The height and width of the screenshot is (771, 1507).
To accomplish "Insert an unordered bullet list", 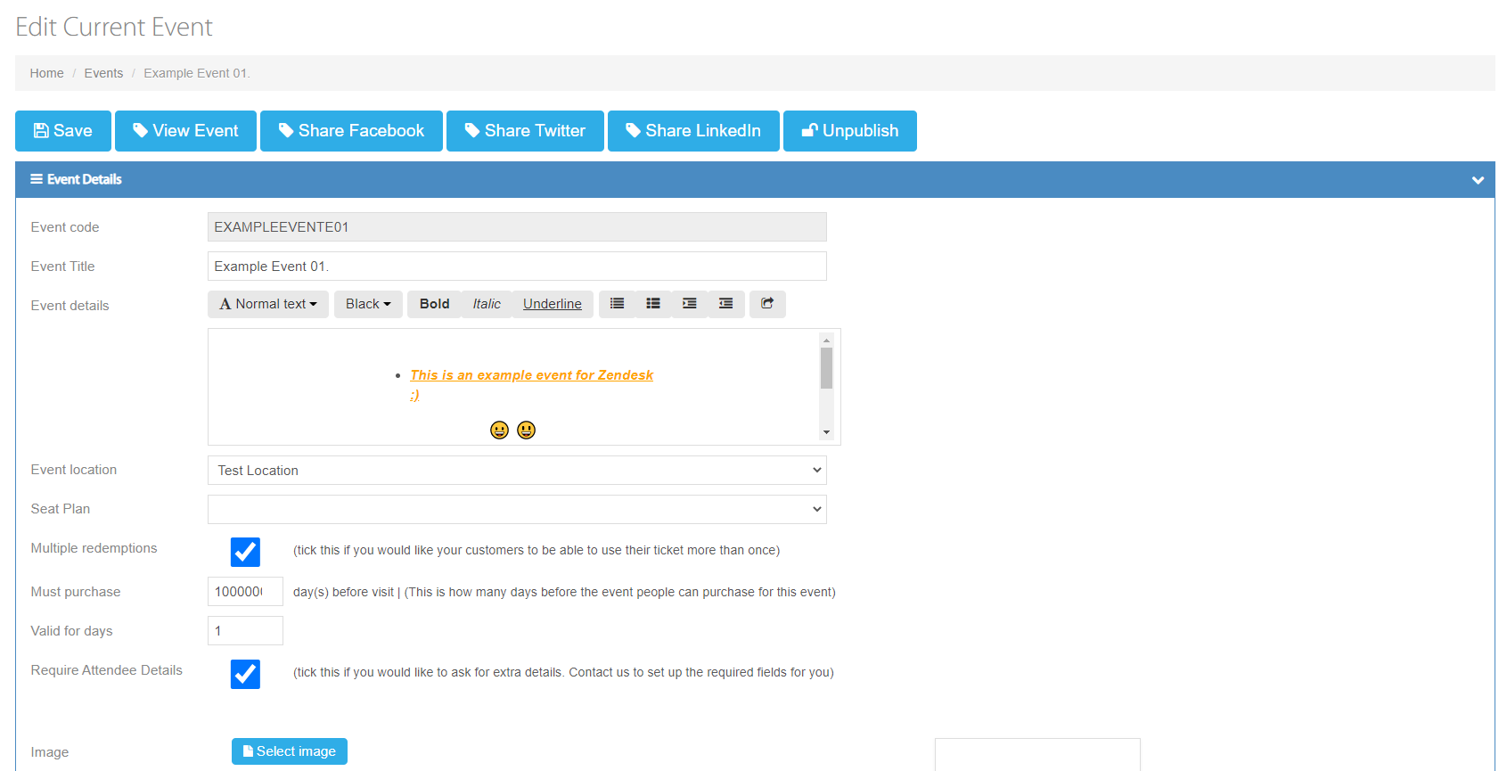I will 617,304.
